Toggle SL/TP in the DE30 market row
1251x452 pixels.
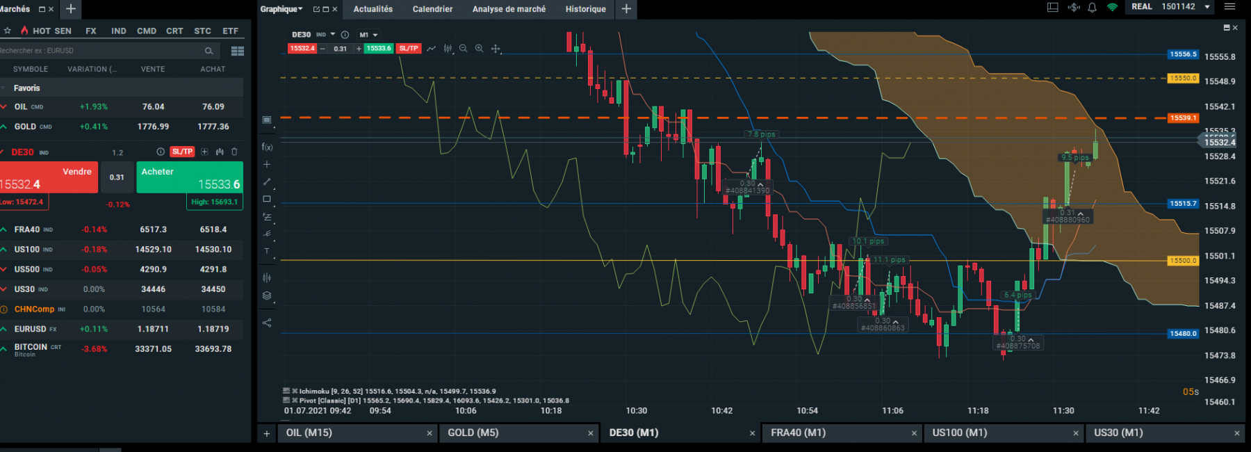pyautogui.click(x=182, y=152)
